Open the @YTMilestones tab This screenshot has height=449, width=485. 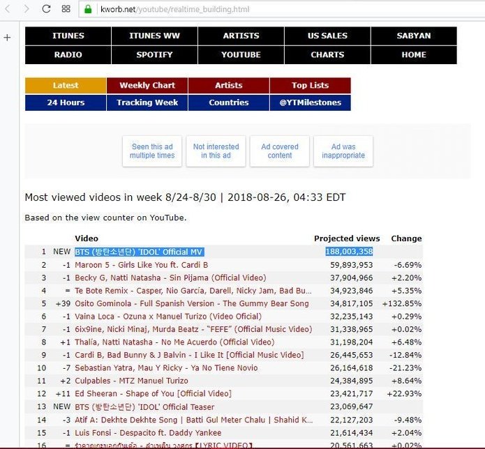[x=311, y=102]
